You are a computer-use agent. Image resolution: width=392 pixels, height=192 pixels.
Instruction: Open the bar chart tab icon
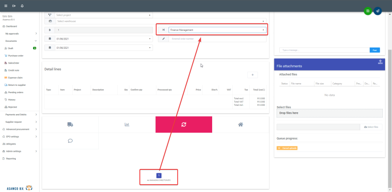pyautogui.click(x=127, y=125)
